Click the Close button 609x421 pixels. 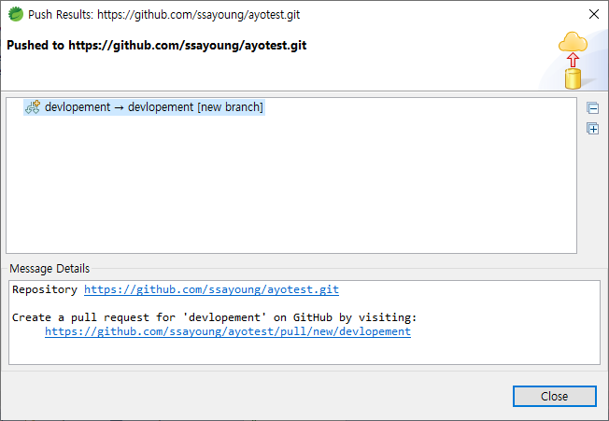(x=554, y=396)
